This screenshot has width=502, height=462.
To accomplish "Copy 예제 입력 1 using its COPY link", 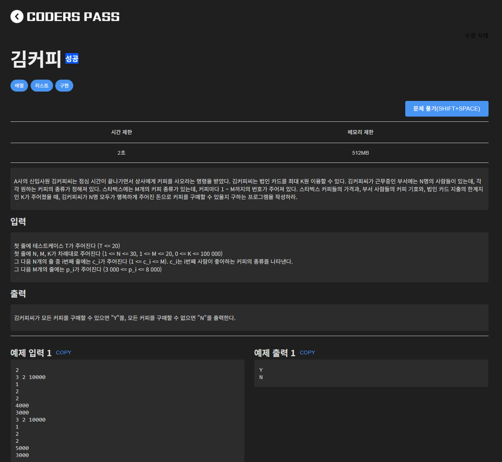I will [63, 352].
